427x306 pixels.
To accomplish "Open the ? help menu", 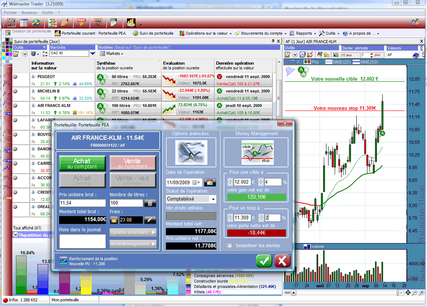I will coord(59,12).
